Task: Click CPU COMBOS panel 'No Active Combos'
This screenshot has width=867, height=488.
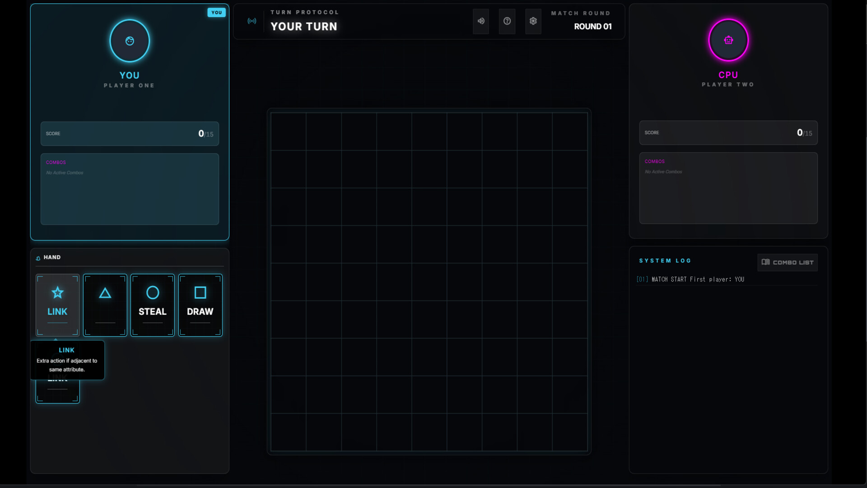Action: click(728, 188)
